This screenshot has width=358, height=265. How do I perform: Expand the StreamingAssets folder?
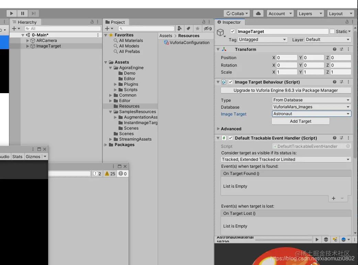tap(111, 139)
